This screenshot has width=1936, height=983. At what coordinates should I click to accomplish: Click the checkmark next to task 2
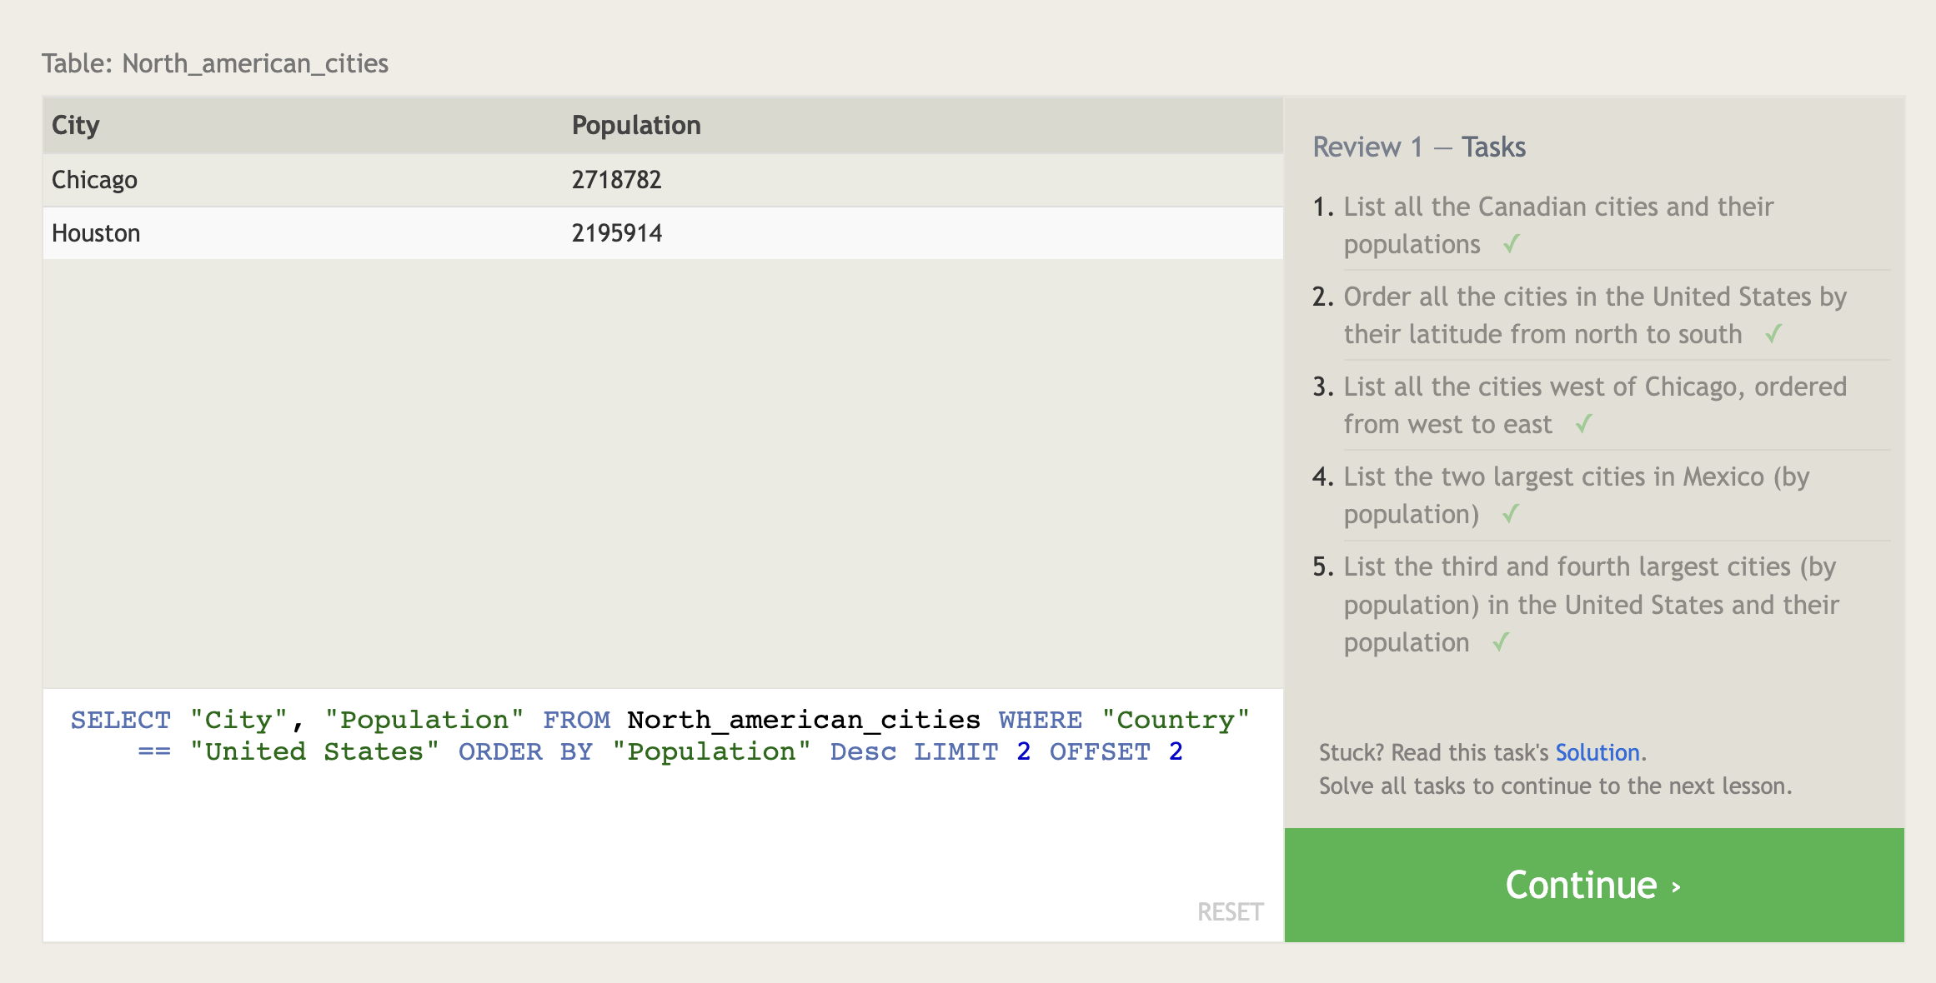[x=1773, y=334]
